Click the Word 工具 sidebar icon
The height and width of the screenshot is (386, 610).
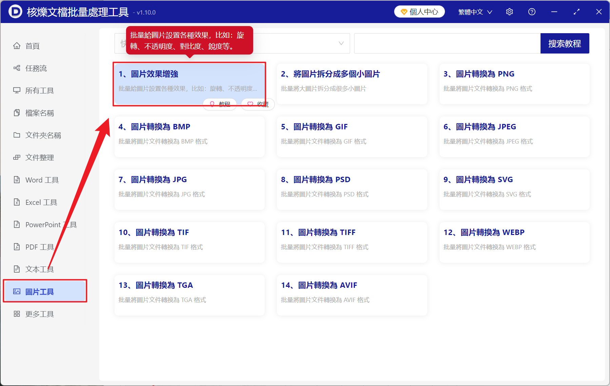pos(17,180)
